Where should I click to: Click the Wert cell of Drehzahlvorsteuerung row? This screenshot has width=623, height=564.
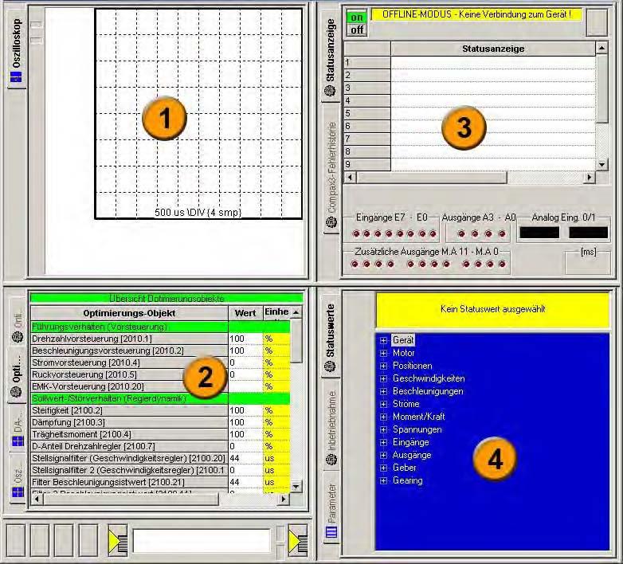coord(245,339)
